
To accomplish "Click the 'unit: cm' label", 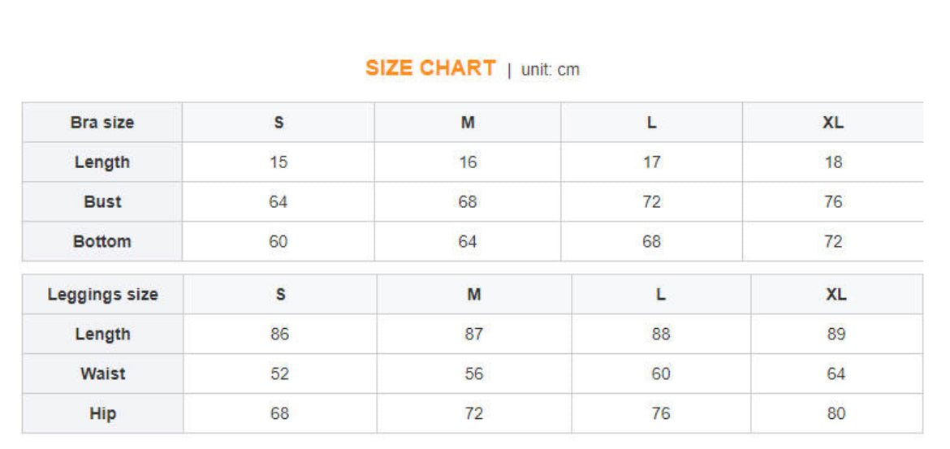I will 551,70.
